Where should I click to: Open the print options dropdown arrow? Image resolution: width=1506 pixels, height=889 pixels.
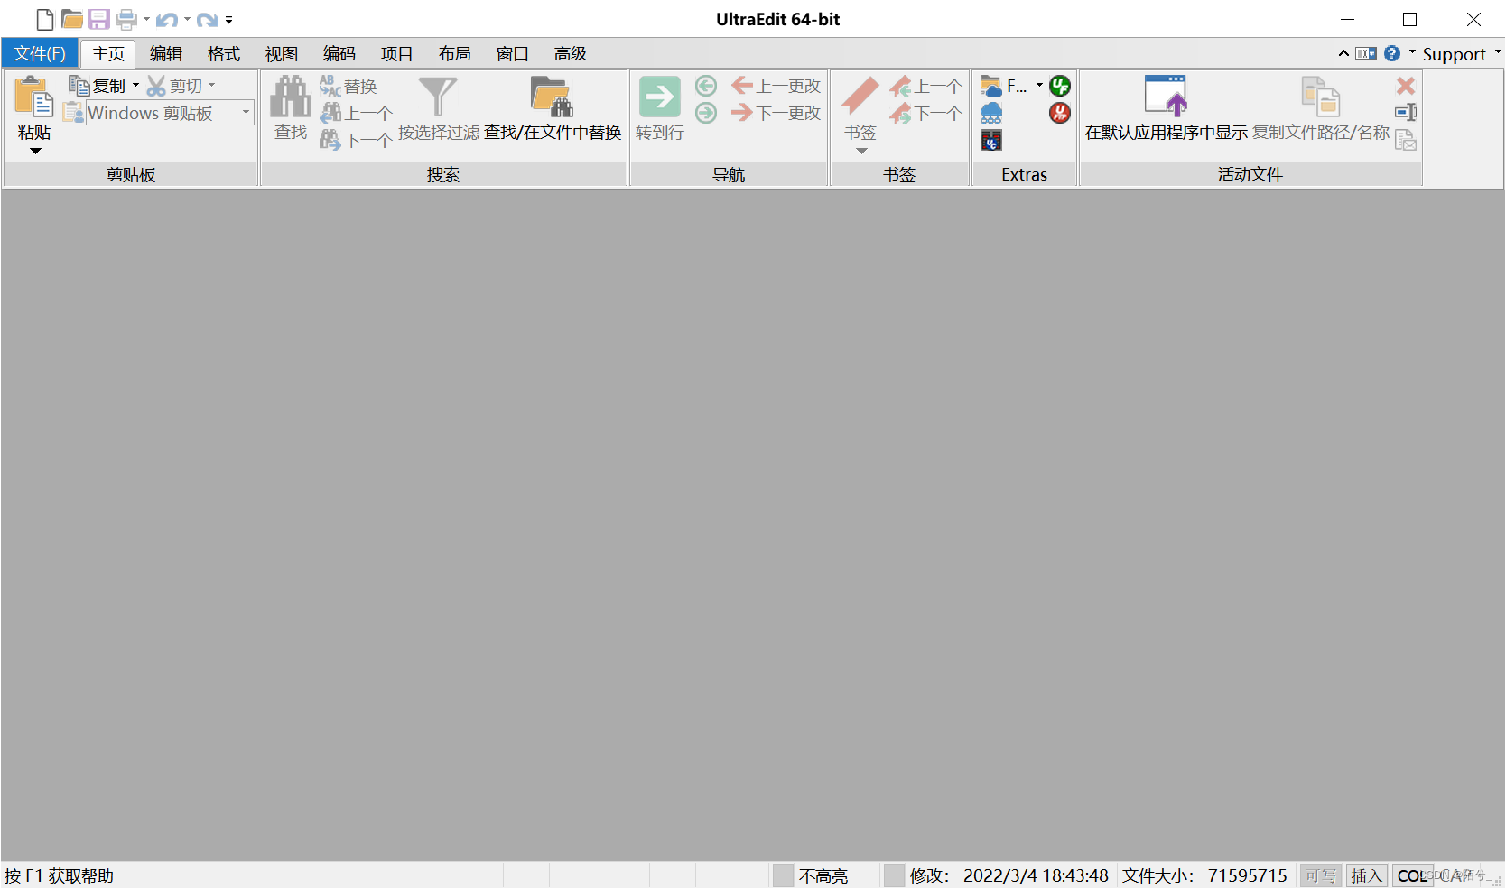coord(146,19)
